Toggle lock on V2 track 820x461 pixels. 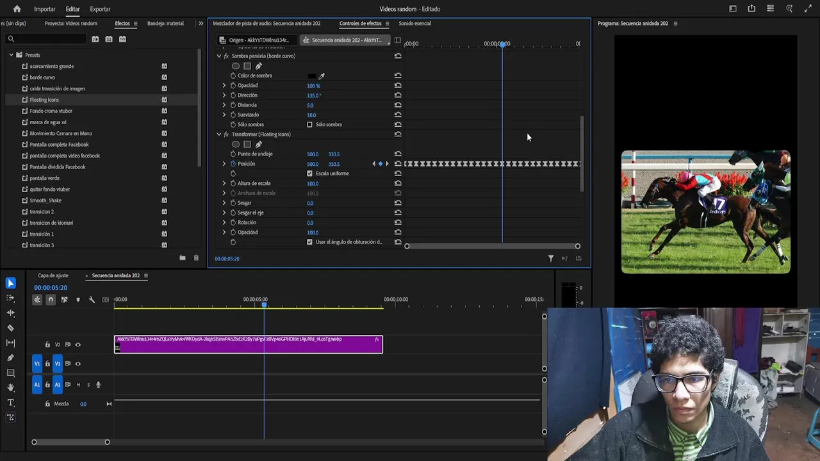(x=47, y=344)
